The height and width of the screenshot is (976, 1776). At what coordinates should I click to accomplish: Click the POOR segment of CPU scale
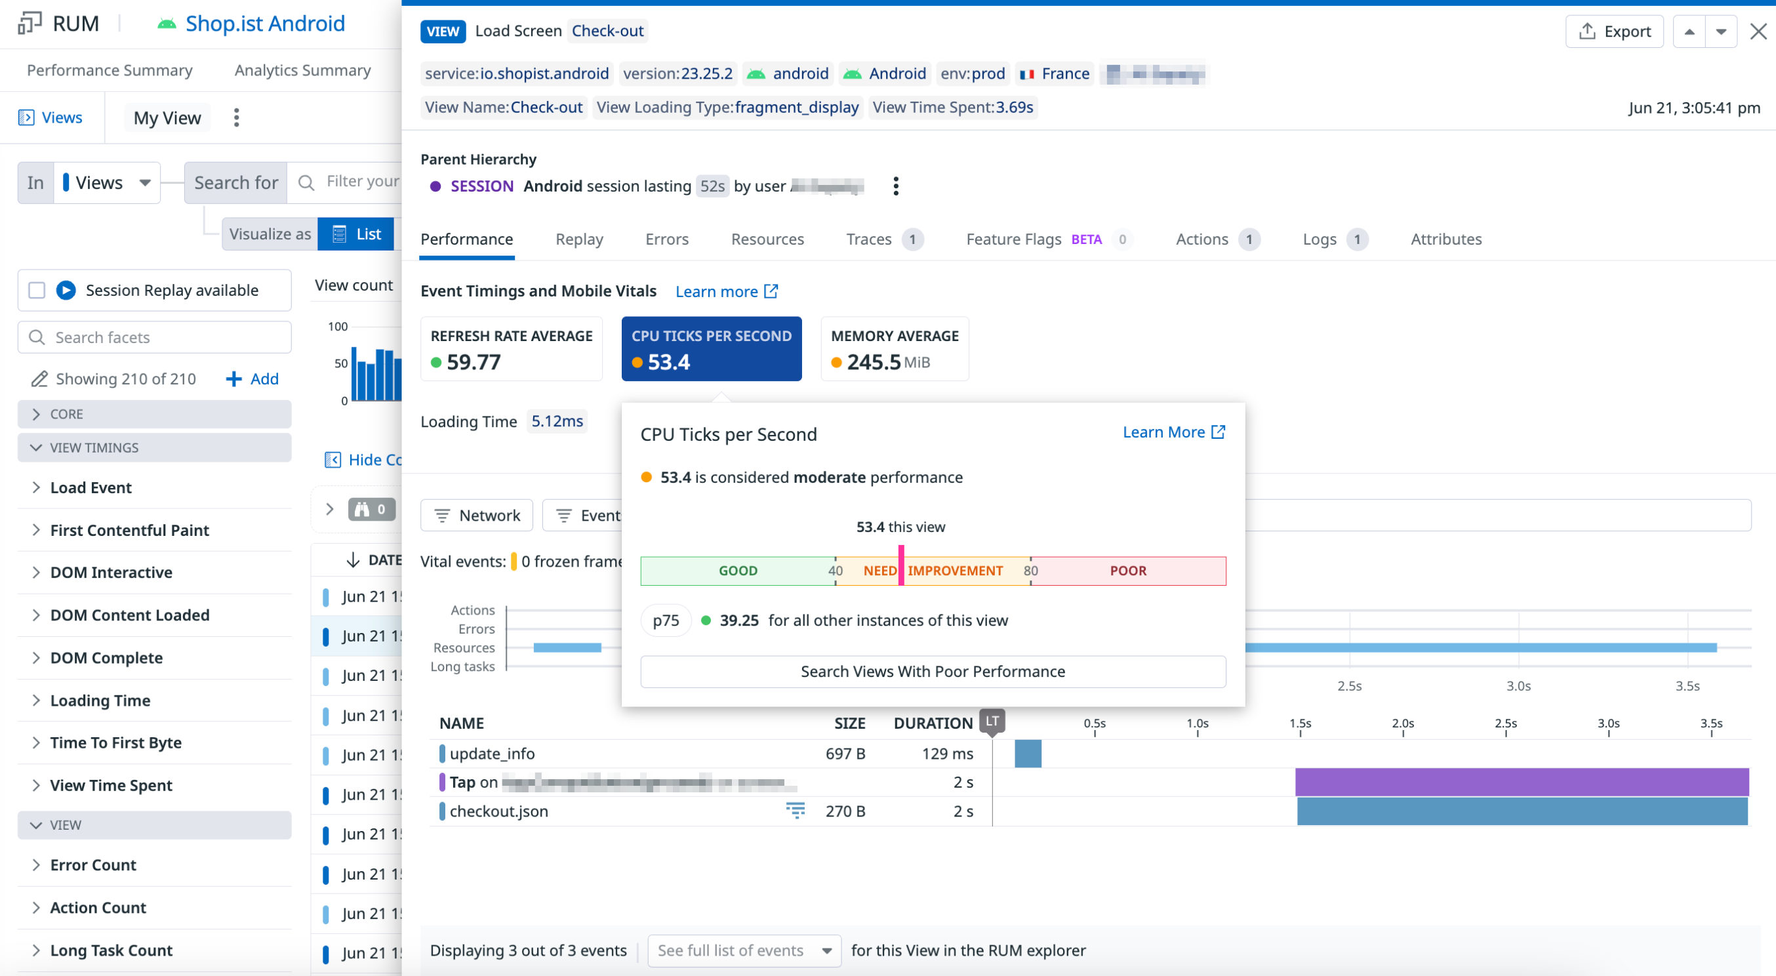click(x=1128, y=571)
